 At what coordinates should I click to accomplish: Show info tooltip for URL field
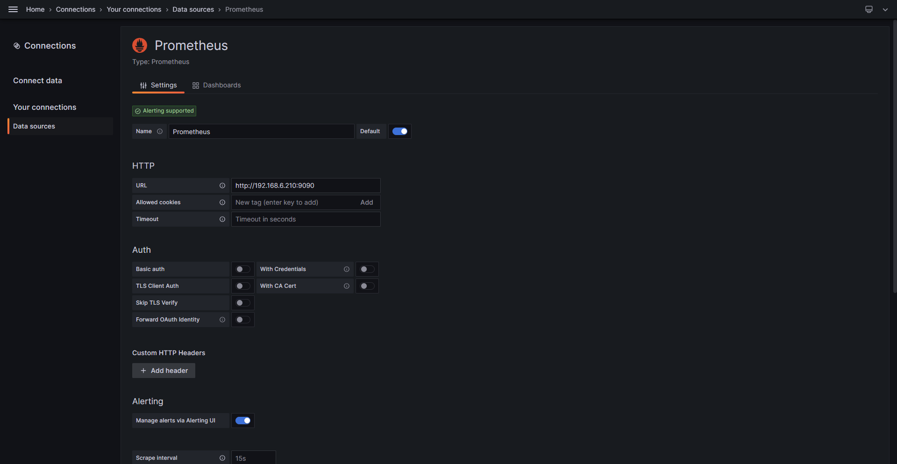click(x=222, y=186)
